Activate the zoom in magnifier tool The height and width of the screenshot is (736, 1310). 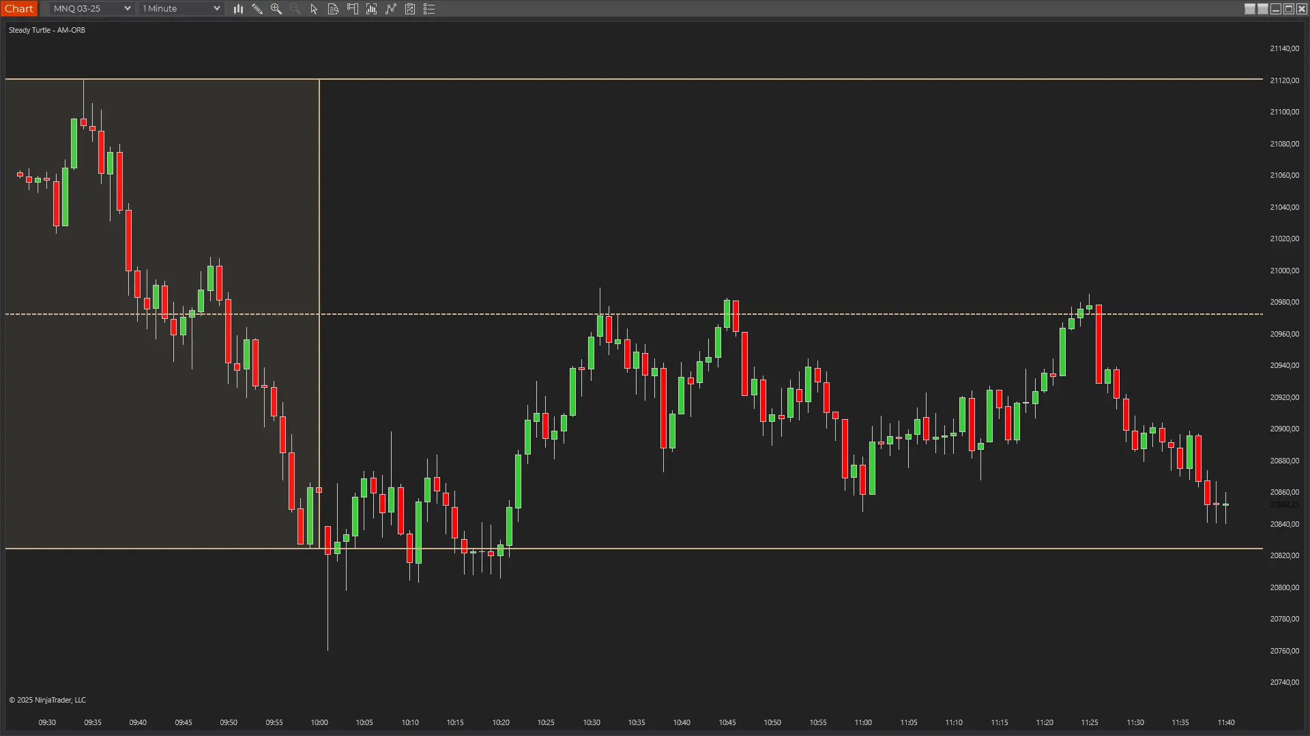click(x=276, y=9)
